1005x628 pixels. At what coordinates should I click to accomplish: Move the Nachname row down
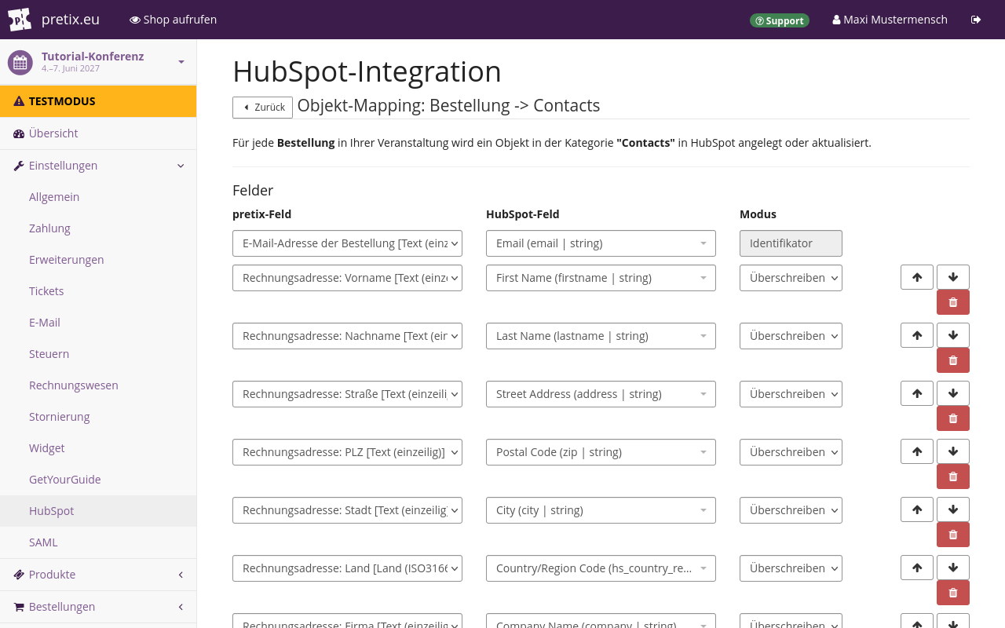click(x=953, y=335)
